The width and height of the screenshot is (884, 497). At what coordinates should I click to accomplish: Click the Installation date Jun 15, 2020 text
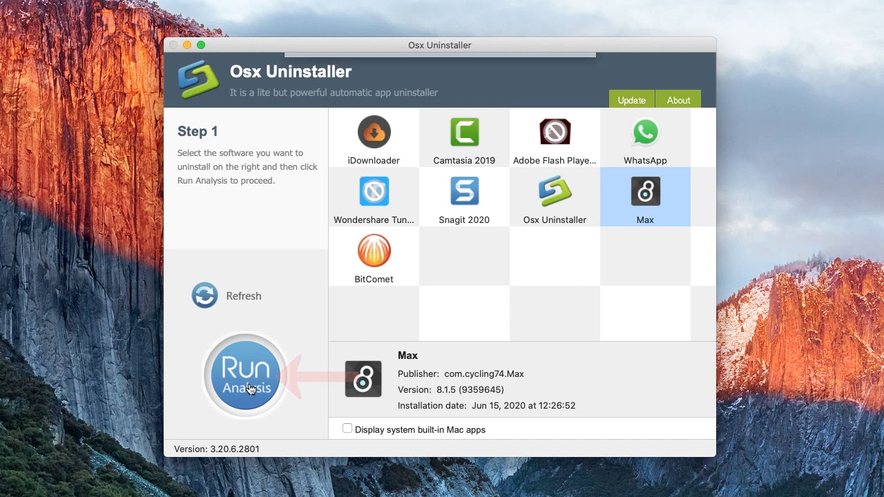click(x=486, y=405)
